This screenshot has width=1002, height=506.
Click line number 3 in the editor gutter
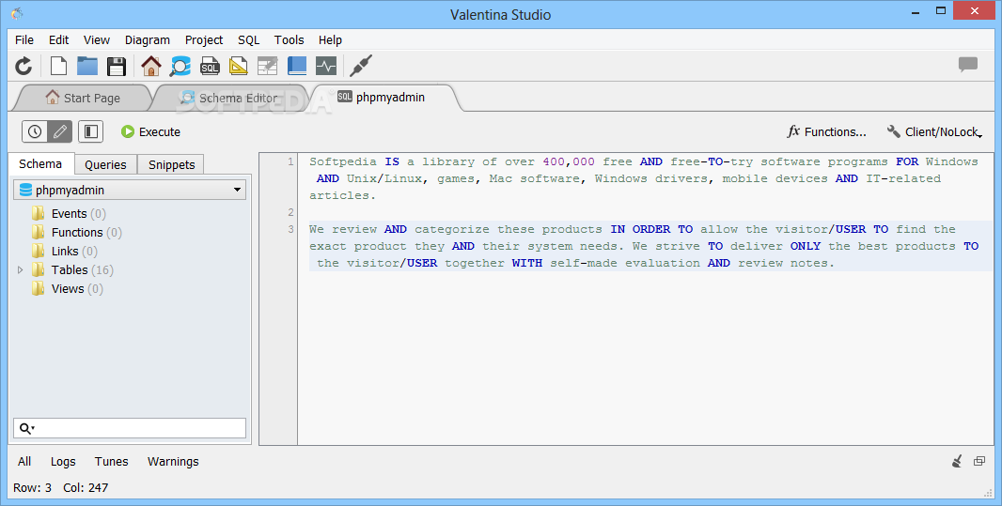pyautogui.click(x=290, y=229)
